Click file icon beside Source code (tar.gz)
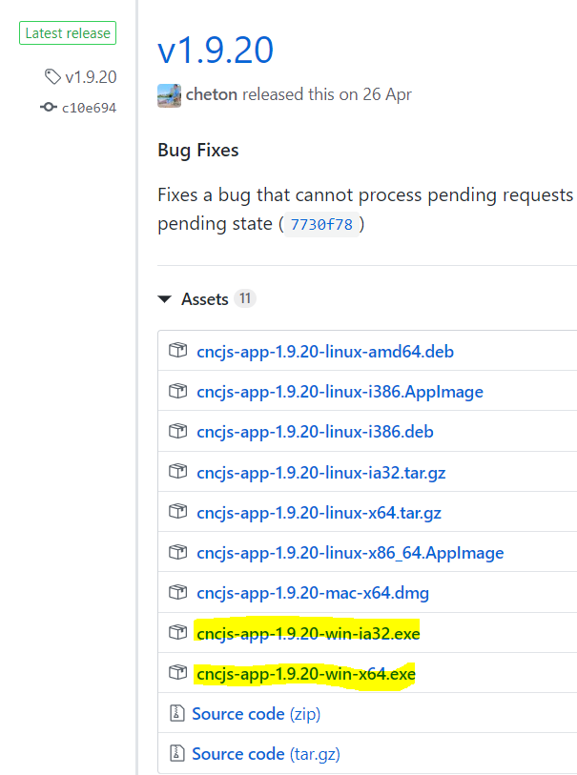This screenshot has width=577, height=775. pos(177,753)
